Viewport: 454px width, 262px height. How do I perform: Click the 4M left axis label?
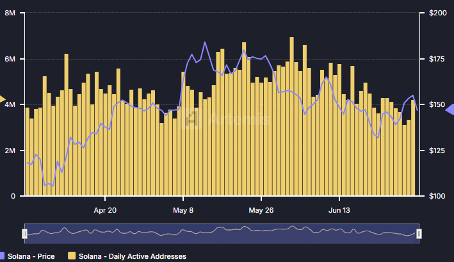pyautogui.click(x=10, y=104)
